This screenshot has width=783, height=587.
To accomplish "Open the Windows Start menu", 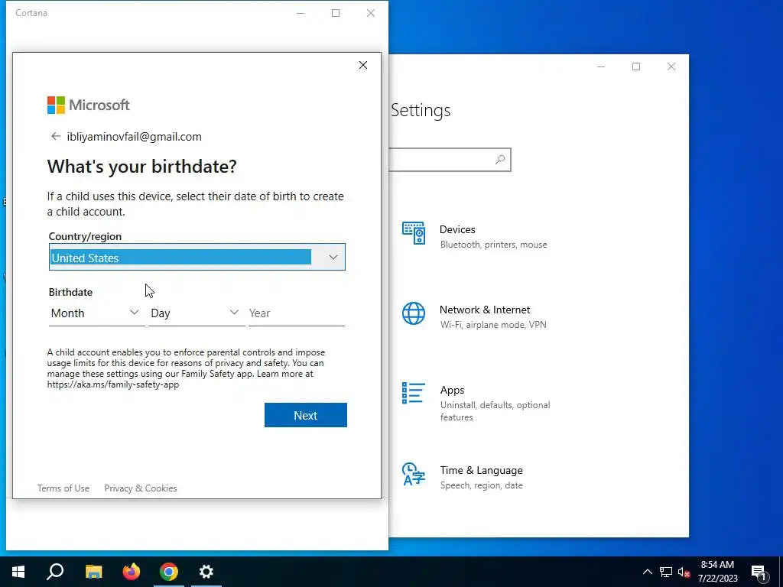I will coord(18,572).
